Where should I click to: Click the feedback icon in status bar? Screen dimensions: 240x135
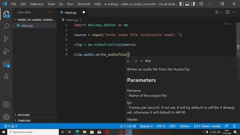coord(226,126)
